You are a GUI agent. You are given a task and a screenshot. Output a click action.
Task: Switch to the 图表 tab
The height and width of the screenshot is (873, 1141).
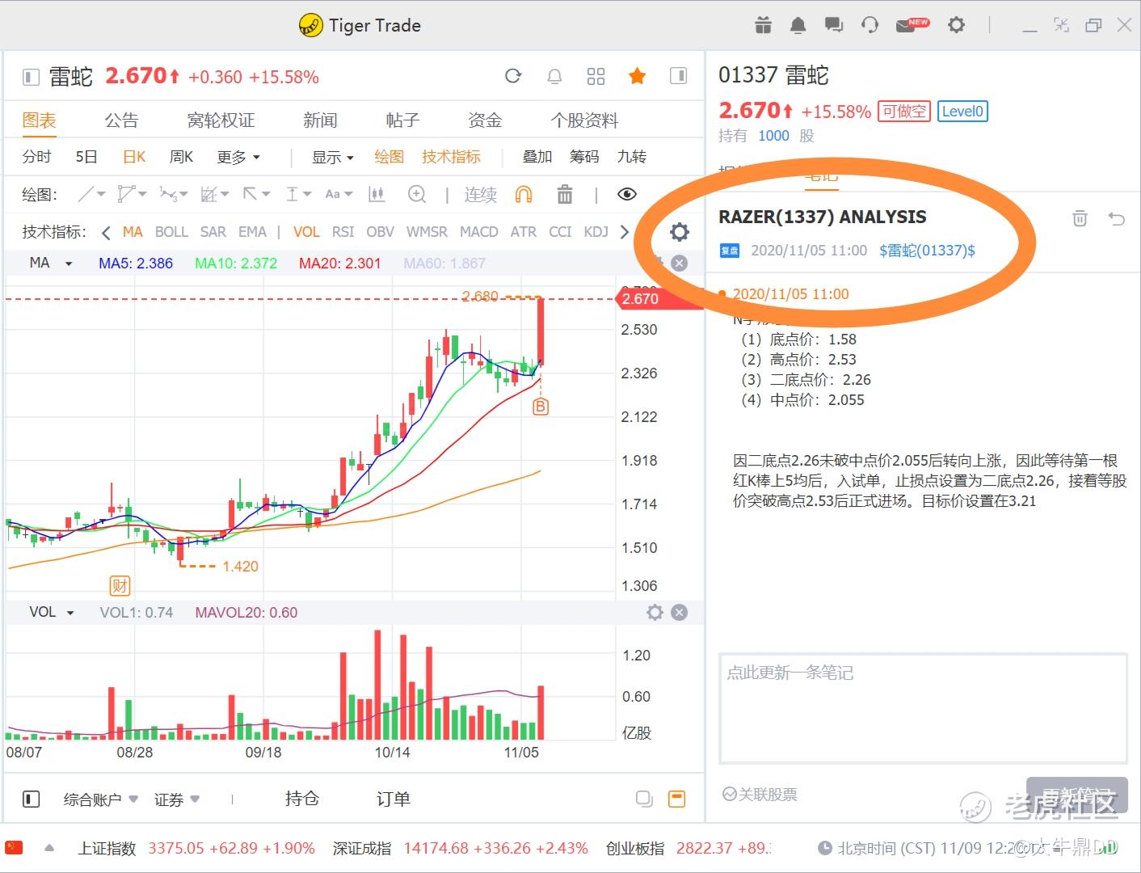(x=39, y=120)
